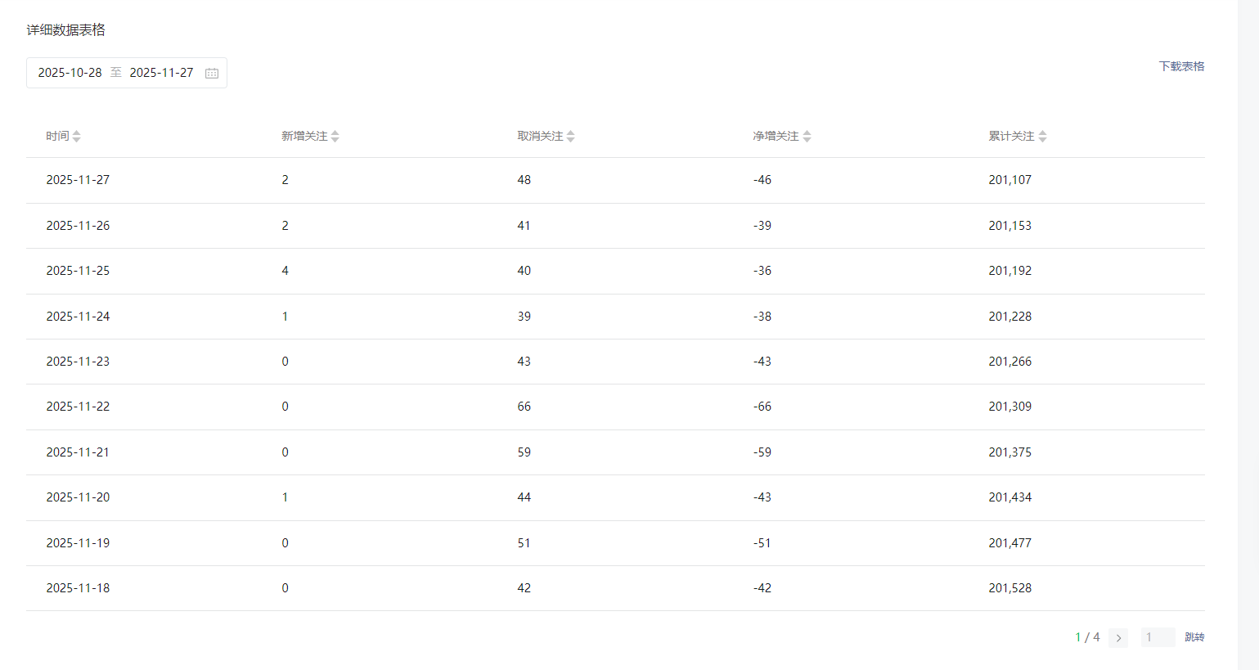Select start date 2025-10-28 field
The image size is (1259, 670).
[70, 73]
